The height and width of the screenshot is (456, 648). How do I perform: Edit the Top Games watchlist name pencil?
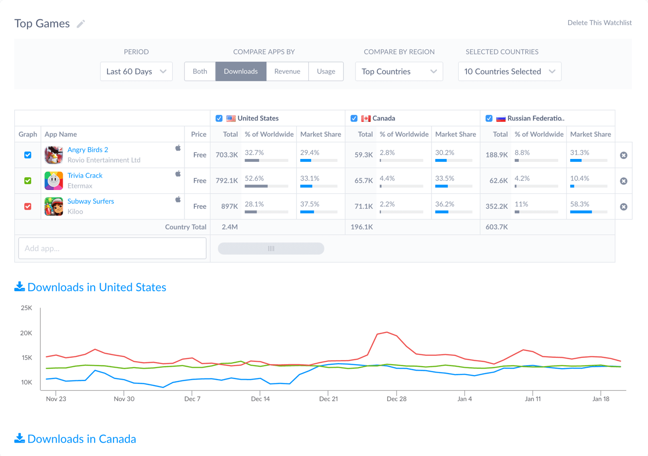click(x=81, y=24)
